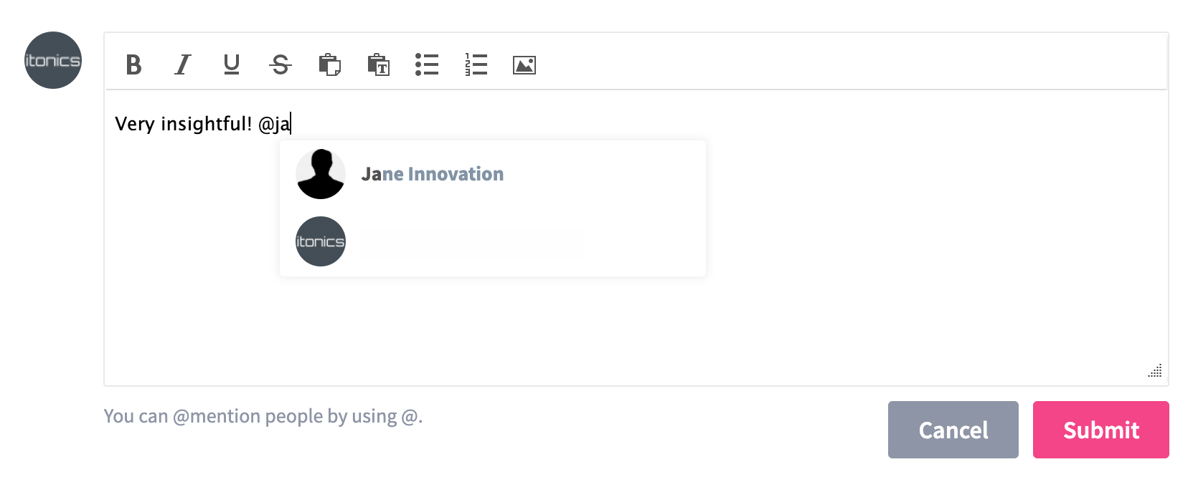Use the paste as text tool
1188x477 pixels.
click(378, 65)
